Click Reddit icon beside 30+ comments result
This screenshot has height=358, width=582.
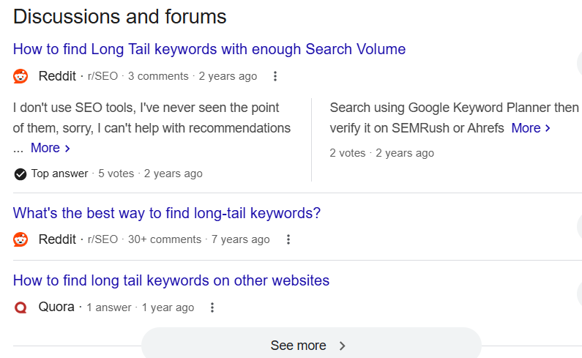coord(20,239)
